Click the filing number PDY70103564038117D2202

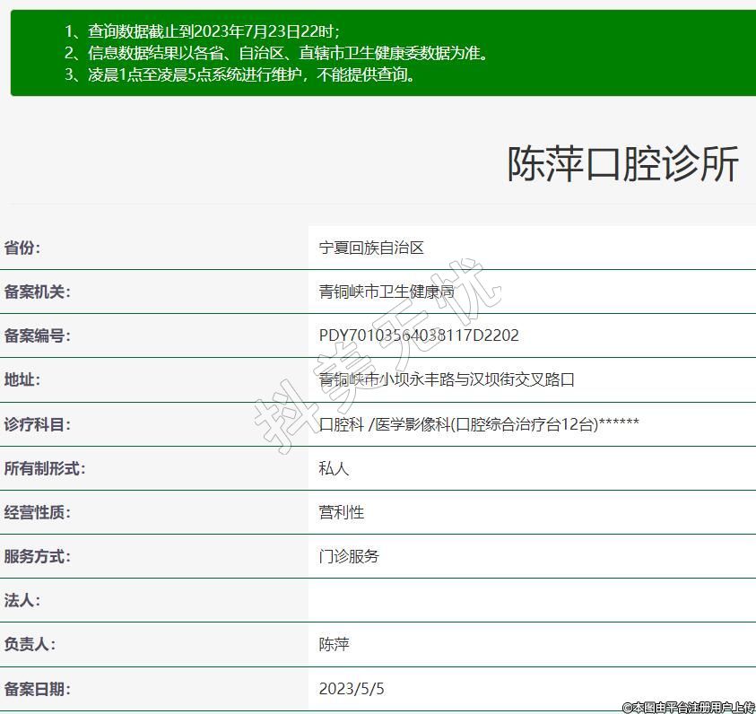419,335
